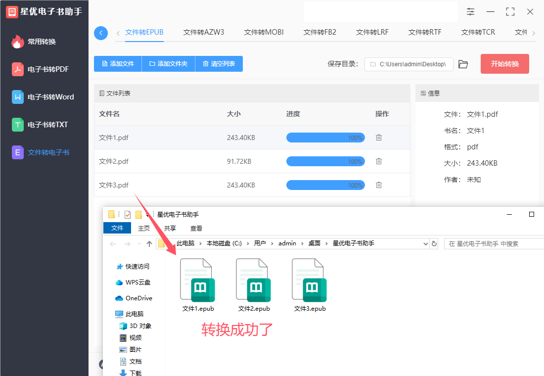Image resolution: width=544 pixels, height=376 pixels.
Task: Click the 本地磁盘 (C:) breadcrumb in address bar
Action: click(224, 243)
